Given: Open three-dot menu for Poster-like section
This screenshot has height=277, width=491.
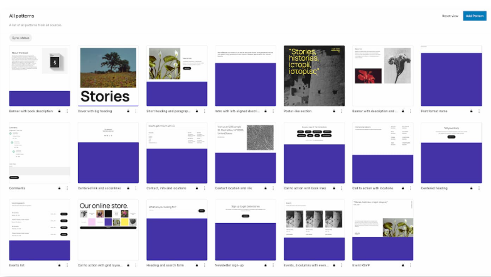Looking at the screenshot, I should pyautogui.click(x=342, y=111).
